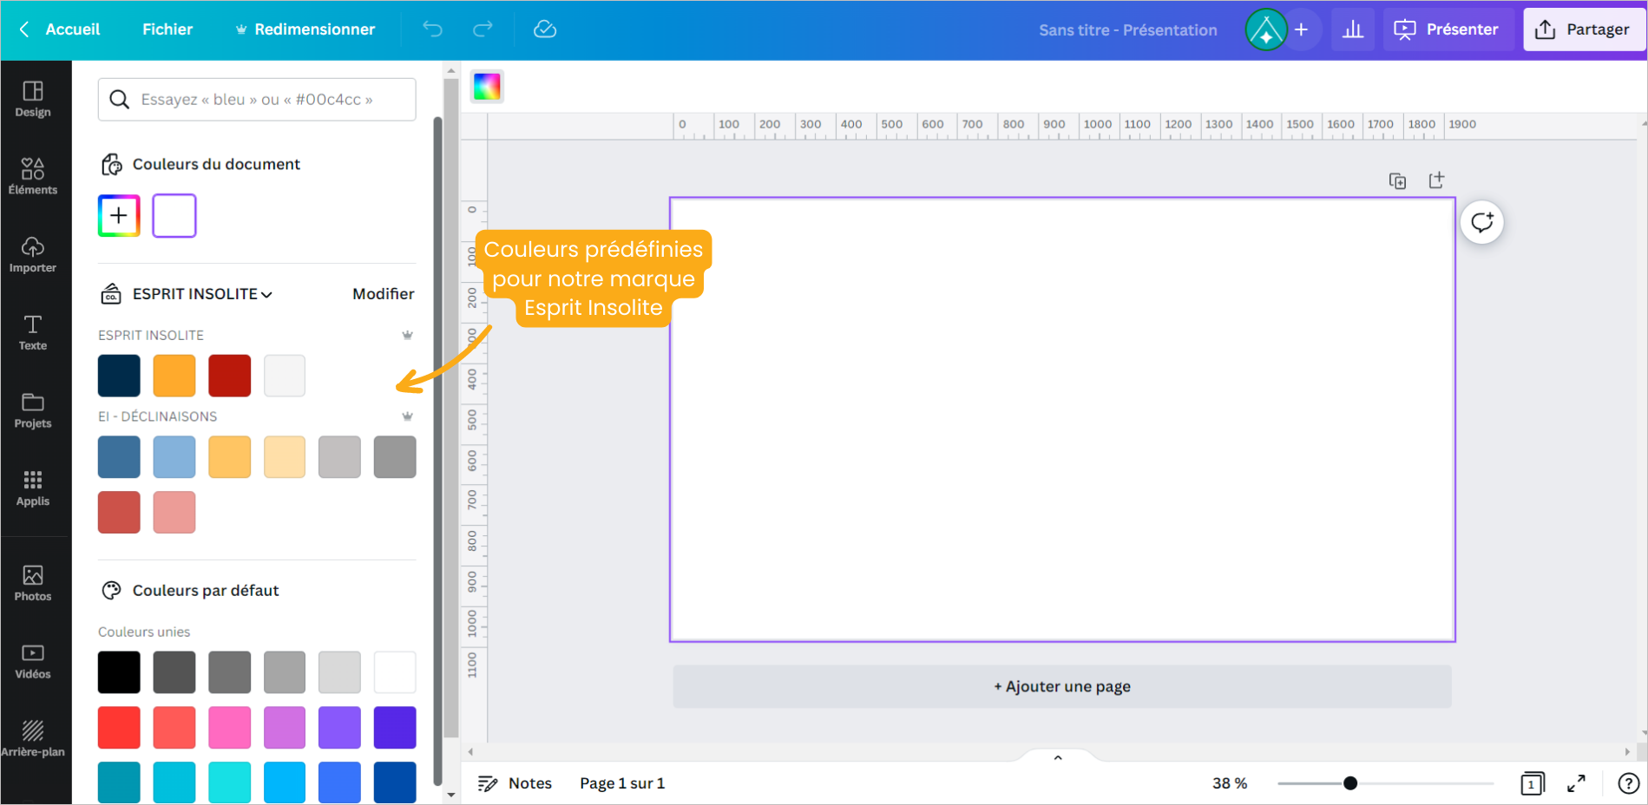
Task: Open the Redimensionner menu
Action: click(x=305, y=29)
